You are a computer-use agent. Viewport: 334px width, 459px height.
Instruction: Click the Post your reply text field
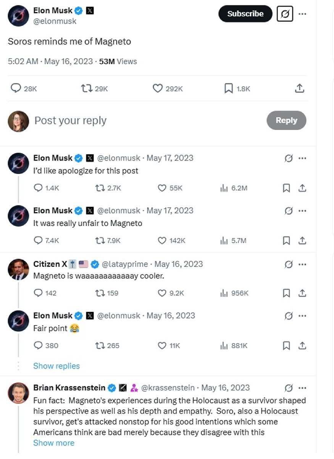pos(71,121)
